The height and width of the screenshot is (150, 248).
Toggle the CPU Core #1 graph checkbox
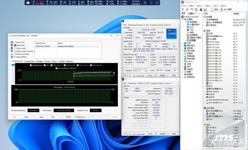(51, 65)
